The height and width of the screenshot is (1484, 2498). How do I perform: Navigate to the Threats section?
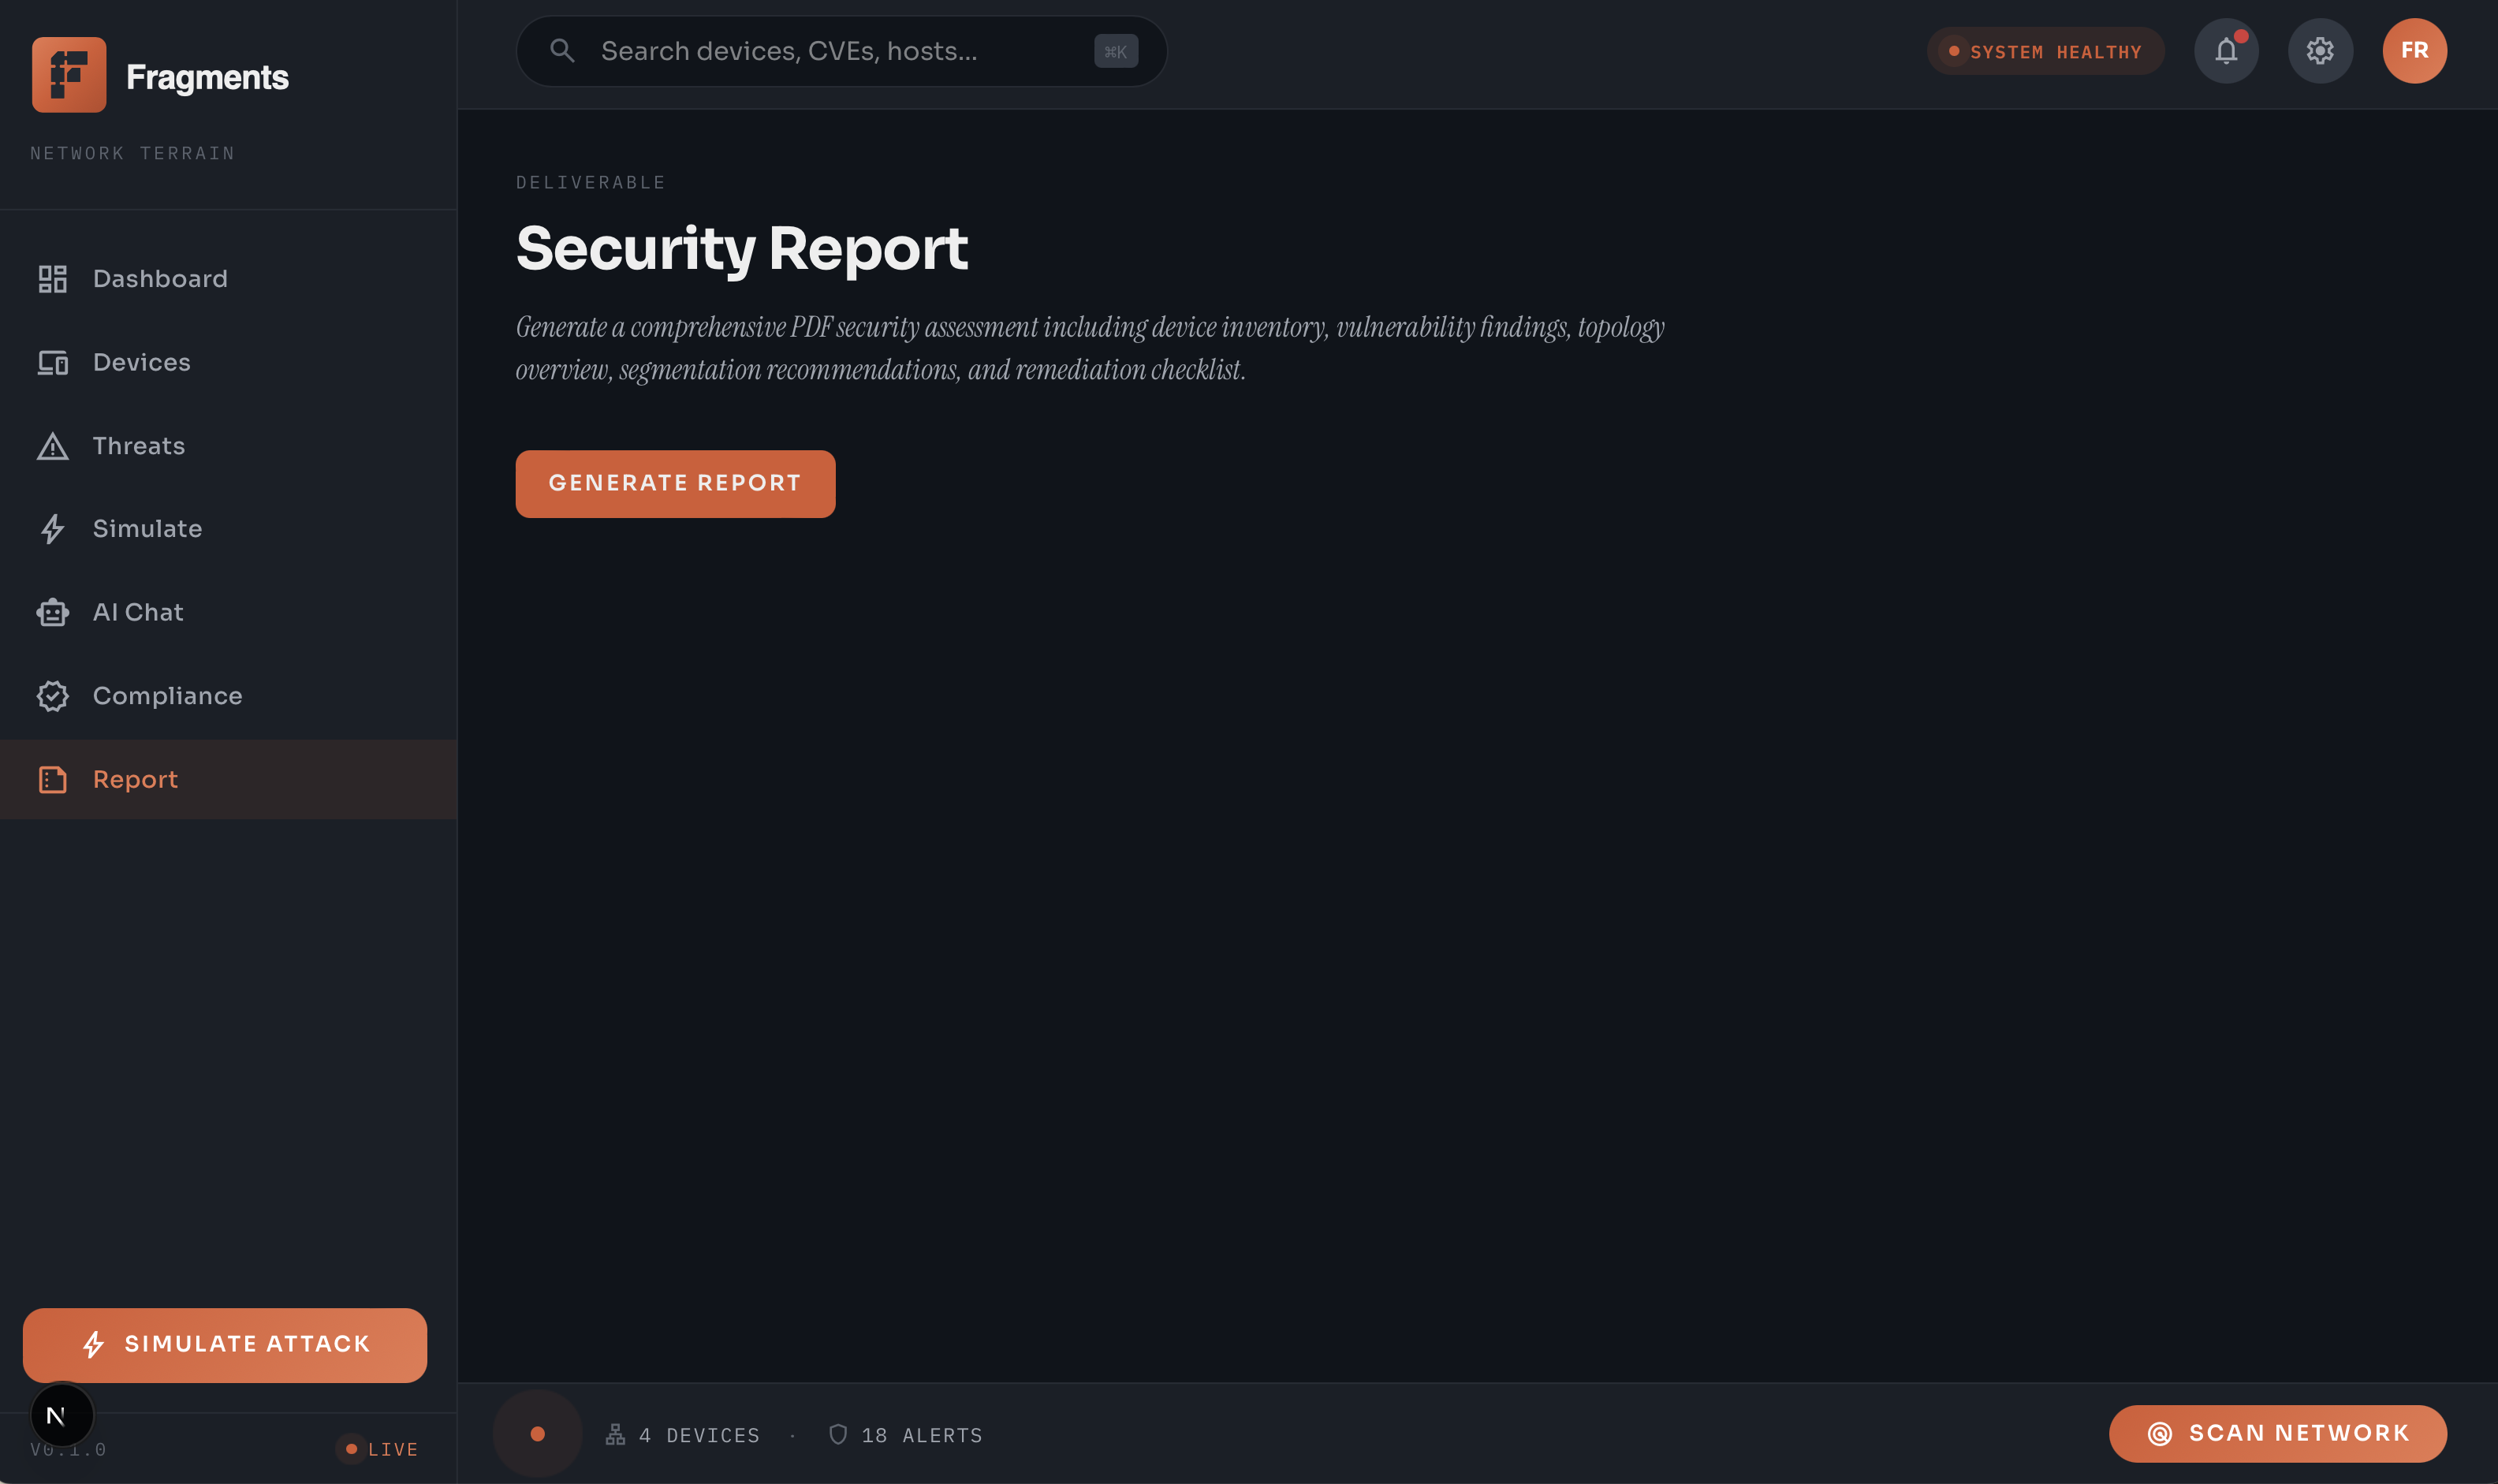point(138,446)
